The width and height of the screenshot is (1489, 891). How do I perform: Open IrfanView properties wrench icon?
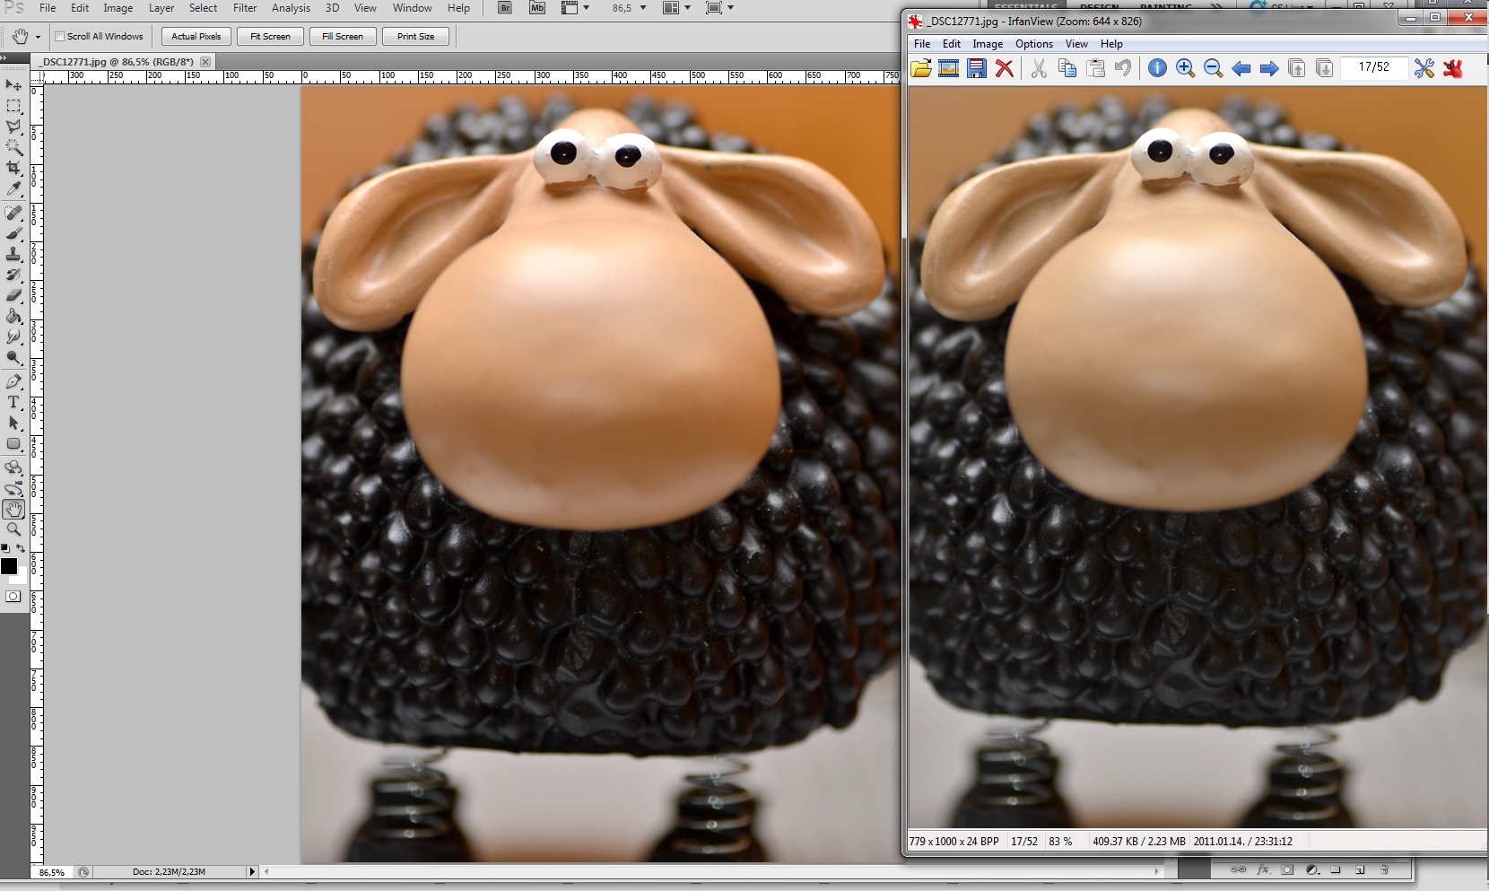coord(1424,68)
